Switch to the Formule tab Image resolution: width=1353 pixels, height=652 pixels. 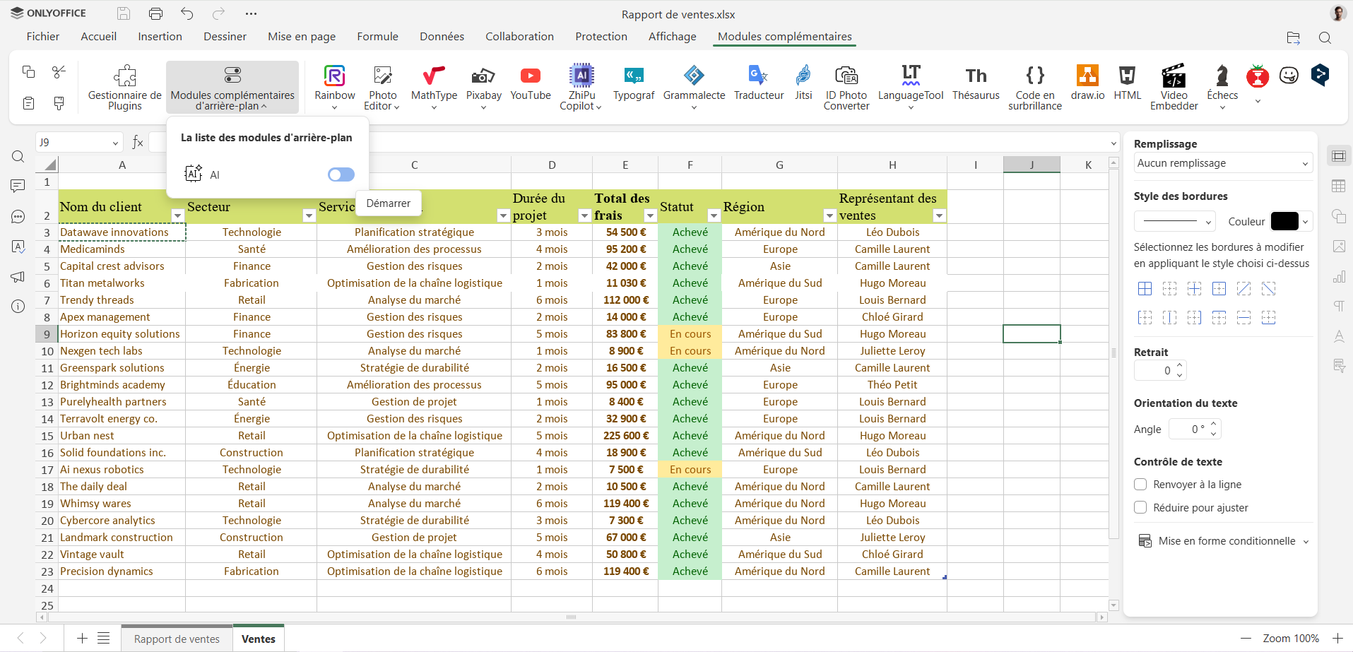pos(378,37)
